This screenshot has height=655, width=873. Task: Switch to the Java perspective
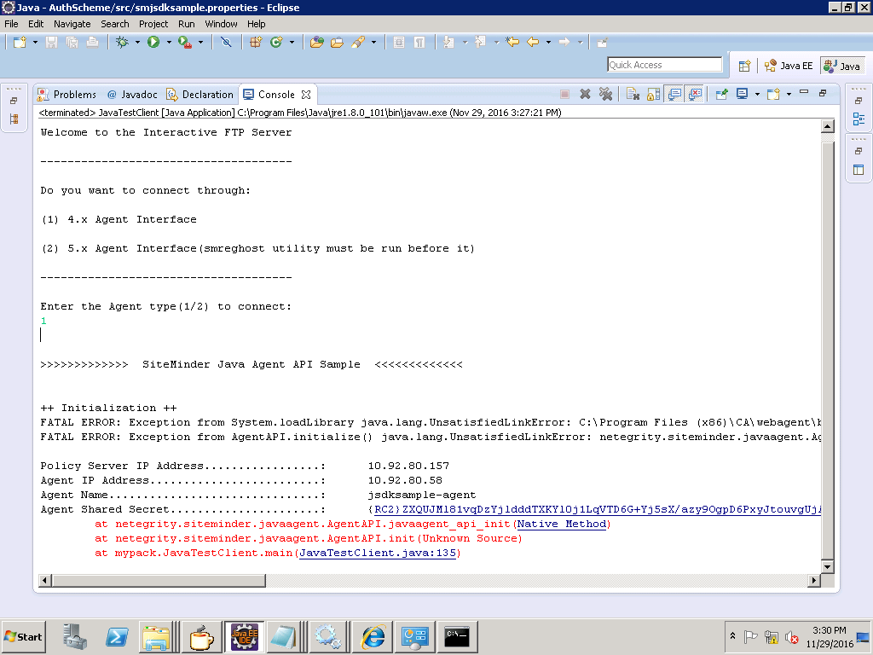(x=843, y=66)
